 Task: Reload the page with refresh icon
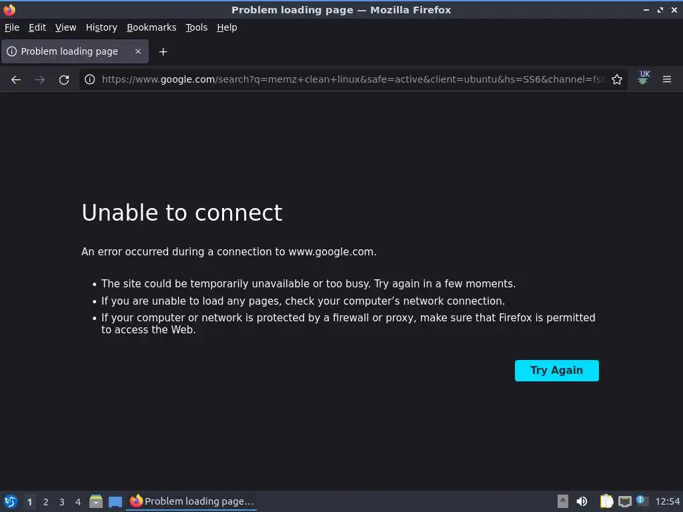pyautogui.click(x=64, y=80)
